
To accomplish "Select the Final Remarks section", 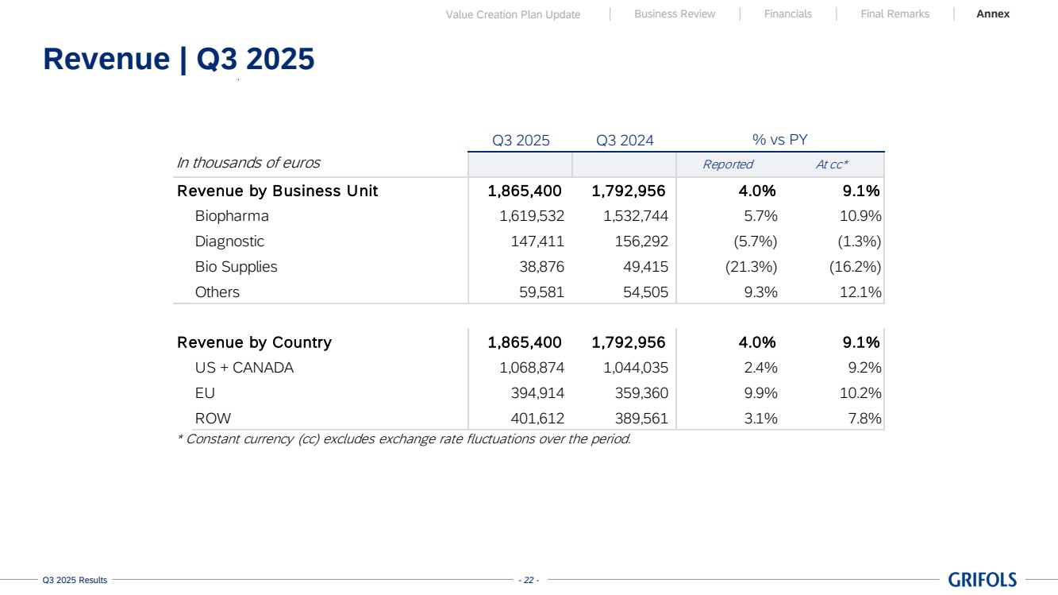I will click(x=894, y=14).
